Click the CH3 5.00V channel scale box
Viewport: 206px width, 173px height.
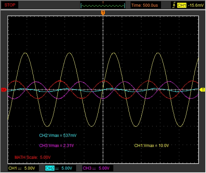click(98, 168)
